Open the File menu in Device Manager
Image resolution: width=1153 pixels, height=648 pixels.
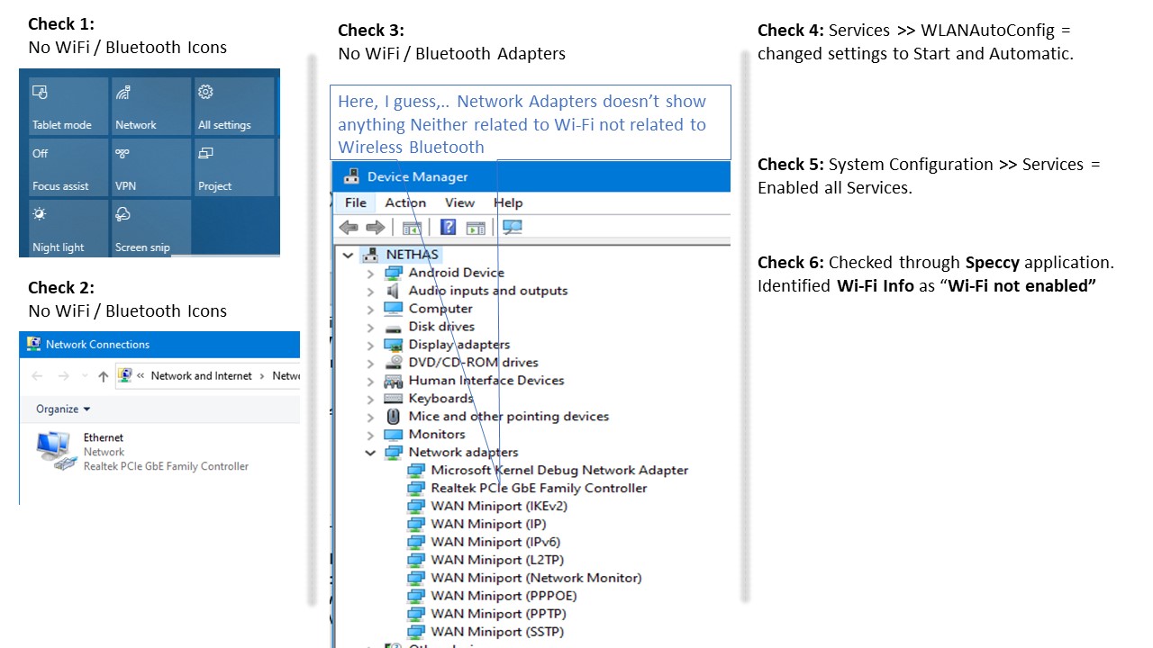356,202
